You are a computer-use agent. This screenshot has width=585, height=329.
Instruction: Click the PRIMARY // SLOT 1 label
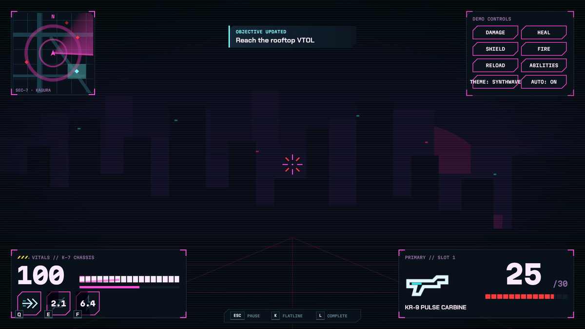coord(430,257)
